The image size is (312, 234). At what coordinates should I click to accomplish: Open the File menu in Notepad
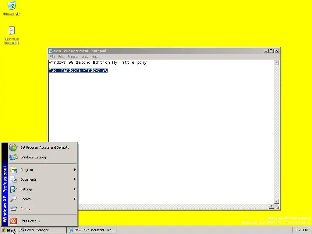pos(52,57)
